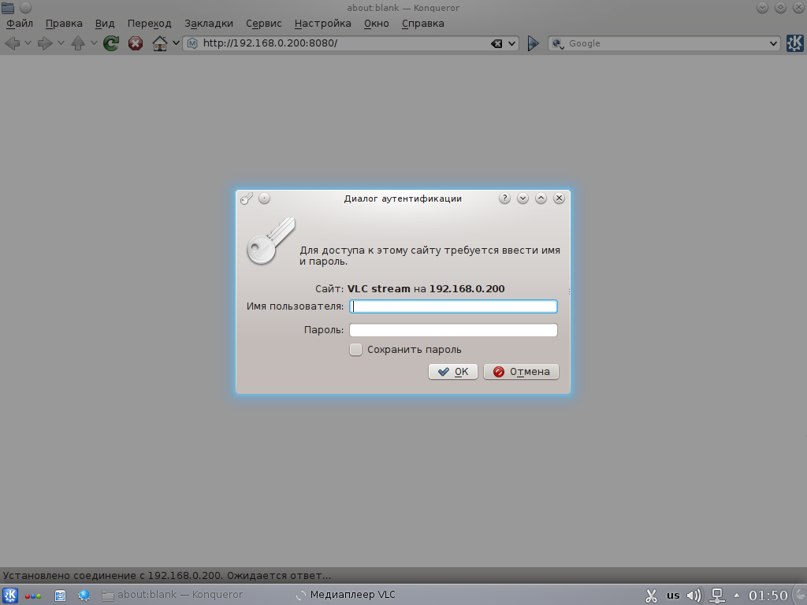This screenshot has height=605, width=807.
Task: Click the us keyboard layout indicator
Action: coord(673,596)
